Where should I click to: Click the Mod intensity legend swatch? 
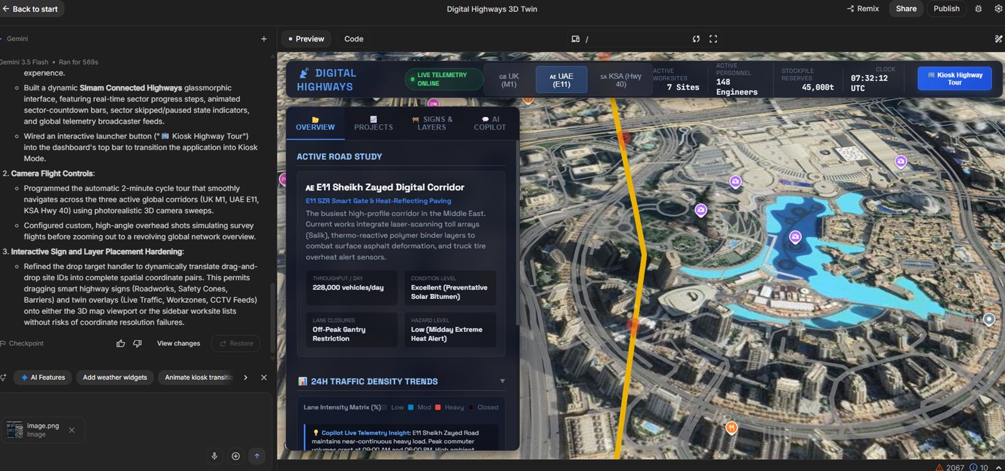click(x=411, y=408)
